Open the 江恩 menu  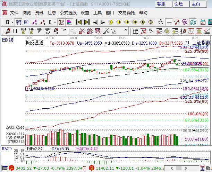(x=52, y=12)
